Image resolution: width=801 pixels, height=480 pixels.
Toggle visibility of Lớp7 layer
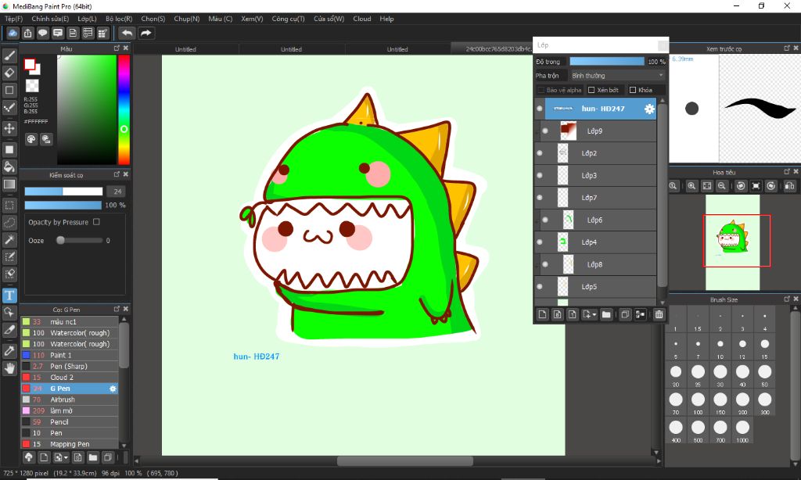540,198
